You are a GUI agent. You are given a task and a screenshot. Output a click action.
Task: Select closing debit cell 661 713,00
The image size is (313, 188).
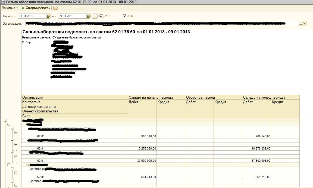(x=256, y=177)
